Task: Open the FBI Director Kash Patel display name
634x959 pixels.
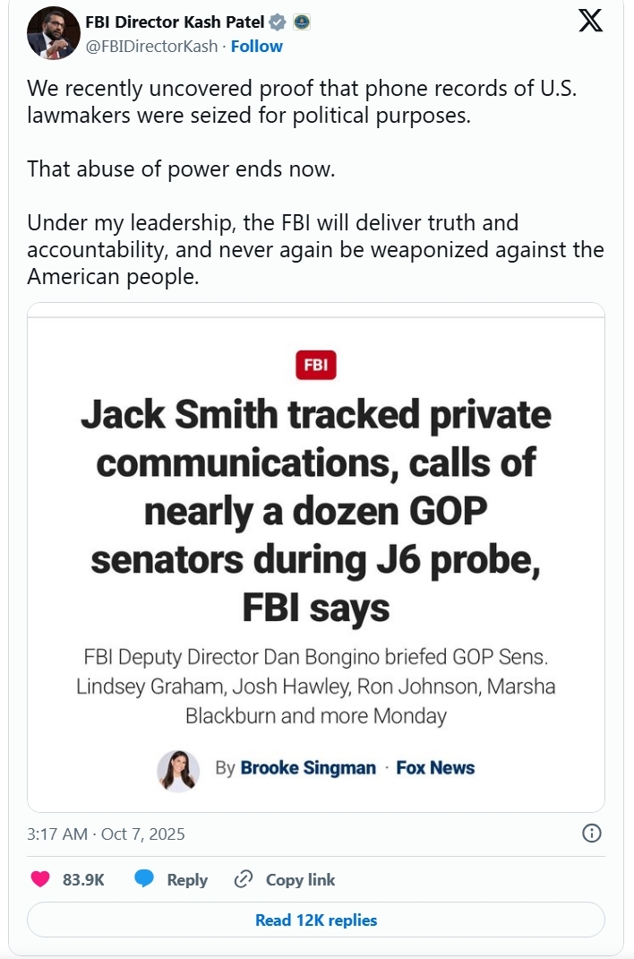Action: coord(176,22)
